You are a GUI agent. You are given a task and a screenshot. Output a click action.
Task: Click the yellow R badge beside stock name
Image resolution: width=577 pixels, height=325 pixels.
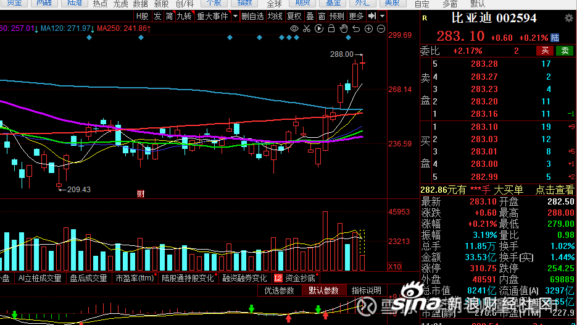click(x=425, y=18)
